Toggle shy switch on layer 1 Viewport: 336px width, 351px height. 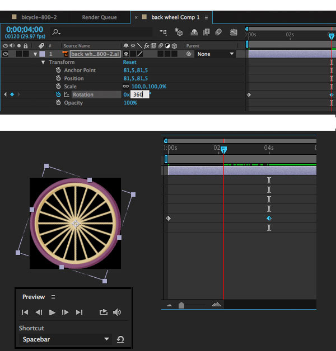click(126, 54)
